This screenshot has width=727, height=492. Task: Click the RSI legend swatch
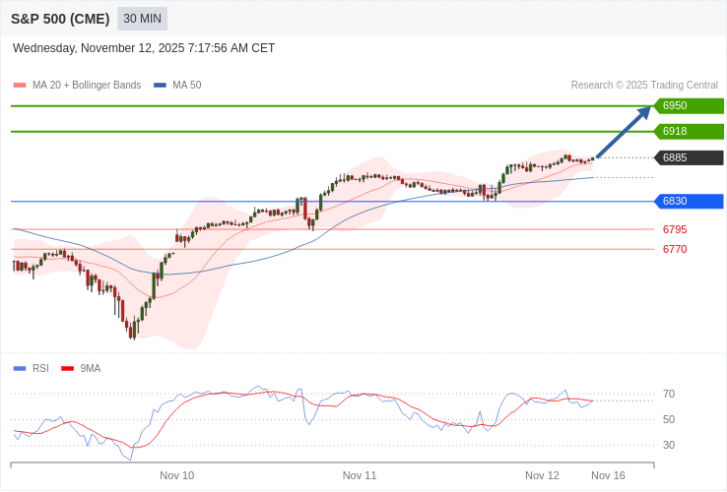[20, 369]
